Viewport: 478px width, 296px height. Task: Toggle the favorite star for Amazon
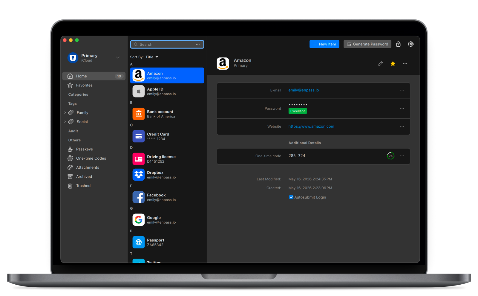393,63
